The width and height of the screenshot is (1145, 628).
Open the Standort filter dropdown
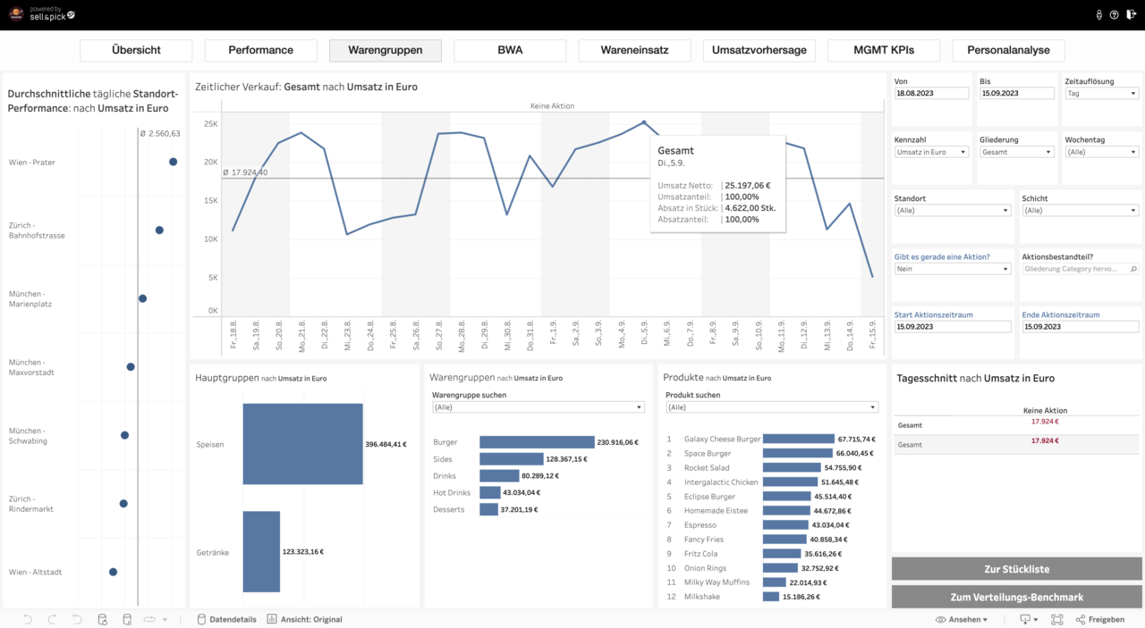(x=953, y=211)
